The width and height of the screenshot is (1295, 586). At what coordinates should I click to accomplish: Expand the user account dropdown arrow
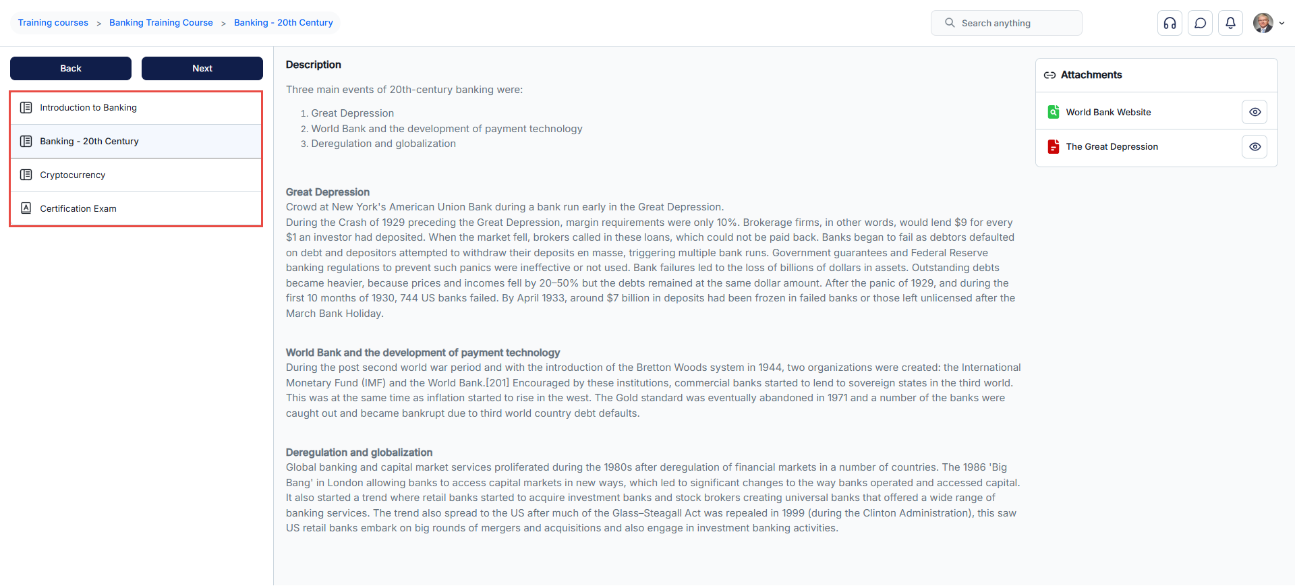[x=1282, y=23]
